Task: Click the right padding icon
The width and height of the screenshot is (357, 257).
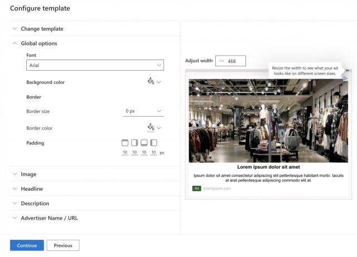Action: click(x=134, y=143)
